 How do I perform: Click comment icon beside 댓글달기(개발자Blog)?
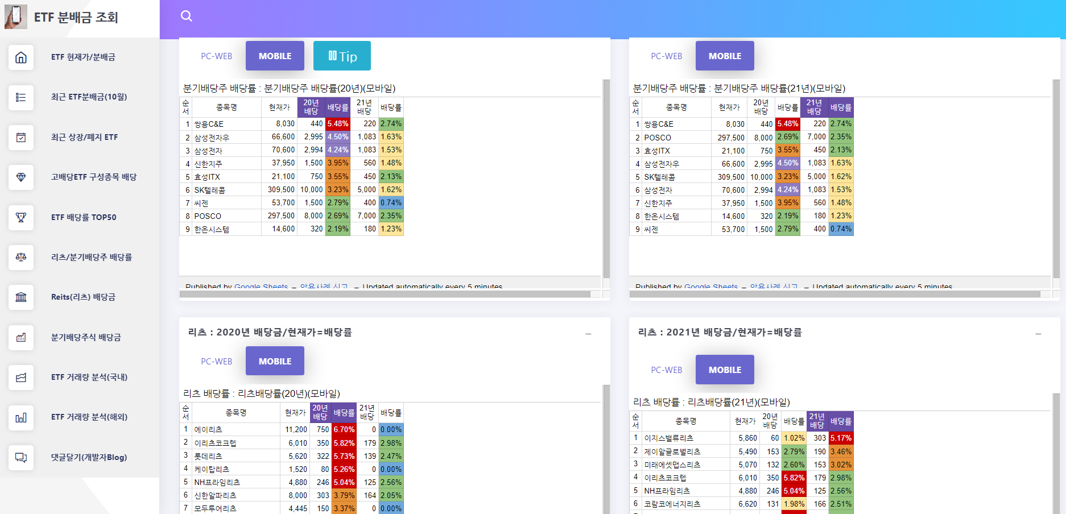pos(21,458)
